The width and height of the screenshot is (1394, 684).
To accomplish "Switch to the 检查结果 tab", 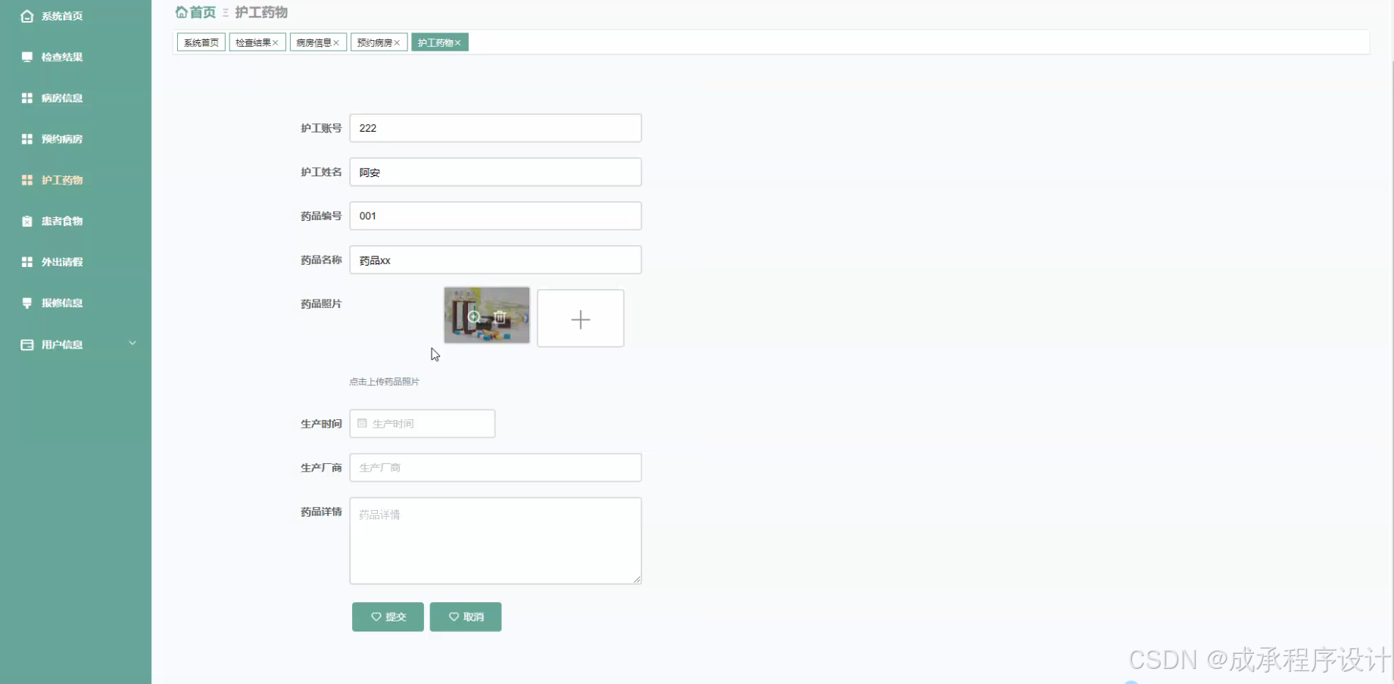I will 253,42.
